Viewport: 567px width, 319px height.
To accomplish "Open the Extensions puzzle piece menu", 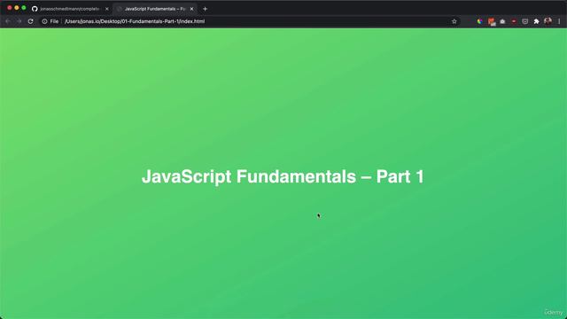I will (536, 21).
